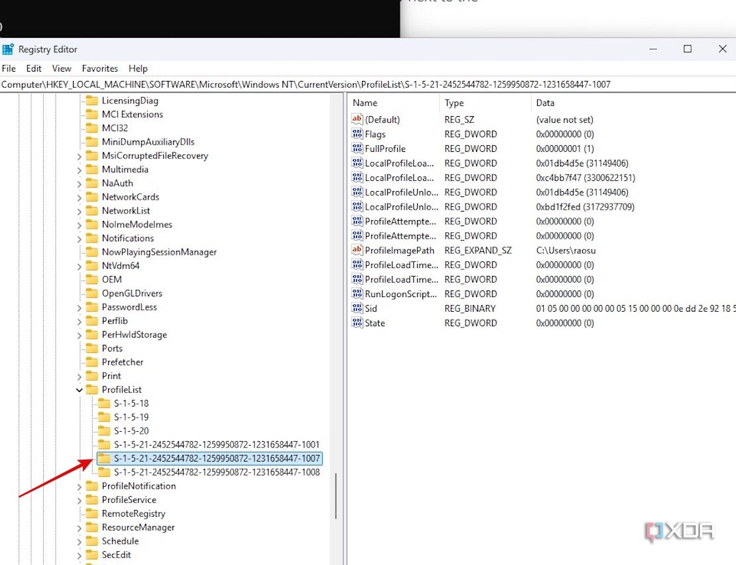Expand the NetworkCards key
Screen dimensions: 736x565
79,197
